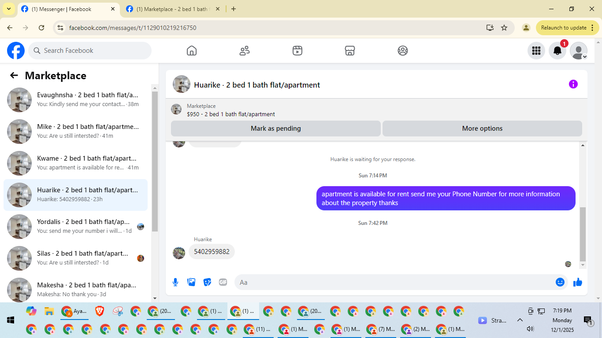Click the chat scrollbar up arrow
602x338 pixels.
tap(583, 145)
